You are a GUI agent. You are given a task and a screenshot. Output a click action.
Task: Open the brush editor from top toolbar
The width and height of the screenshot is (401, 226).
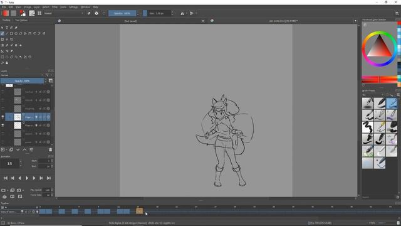click(x=32, y=13)
